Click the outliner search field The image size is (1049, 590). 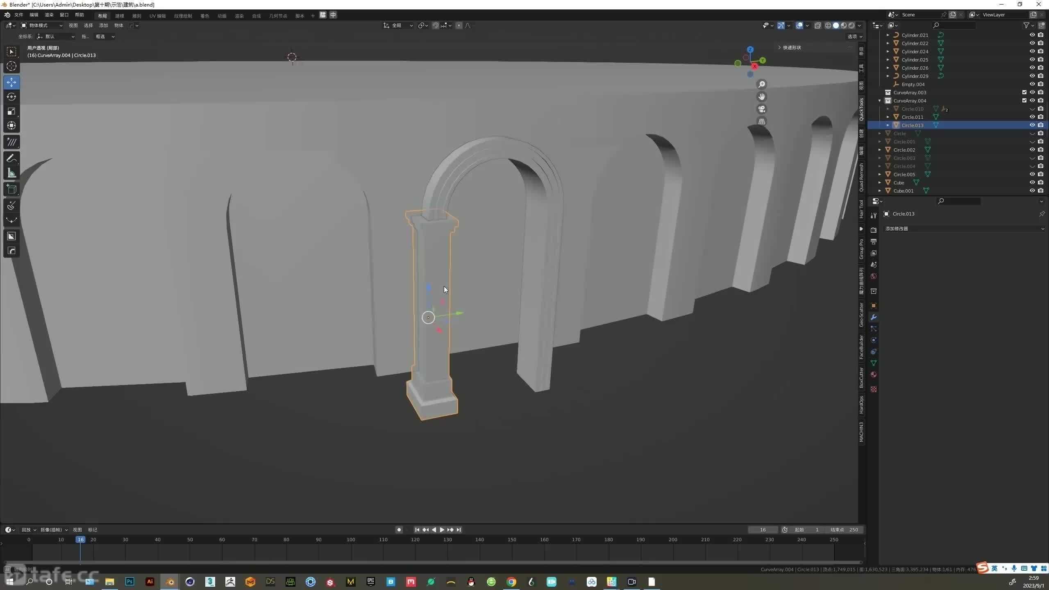954,25
